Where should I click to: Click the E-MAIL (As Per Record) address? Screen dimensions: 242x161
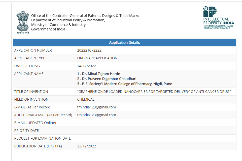(96, 107)
